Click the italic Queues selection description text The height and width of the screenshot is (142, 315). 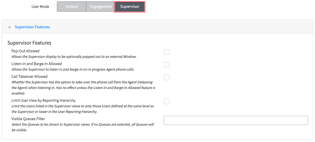(83, 127)
